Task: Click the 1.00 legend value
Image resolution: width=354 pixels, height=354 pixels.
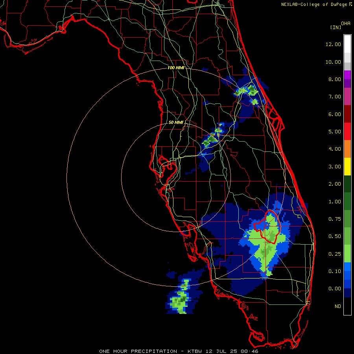Action: (x=335, y=202)
